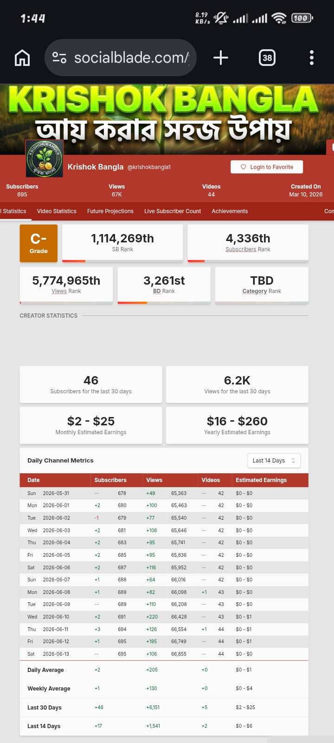Select the 2026-06-13 row date
This screenshot has width=334, height=743.
click(x=56, y=654)
